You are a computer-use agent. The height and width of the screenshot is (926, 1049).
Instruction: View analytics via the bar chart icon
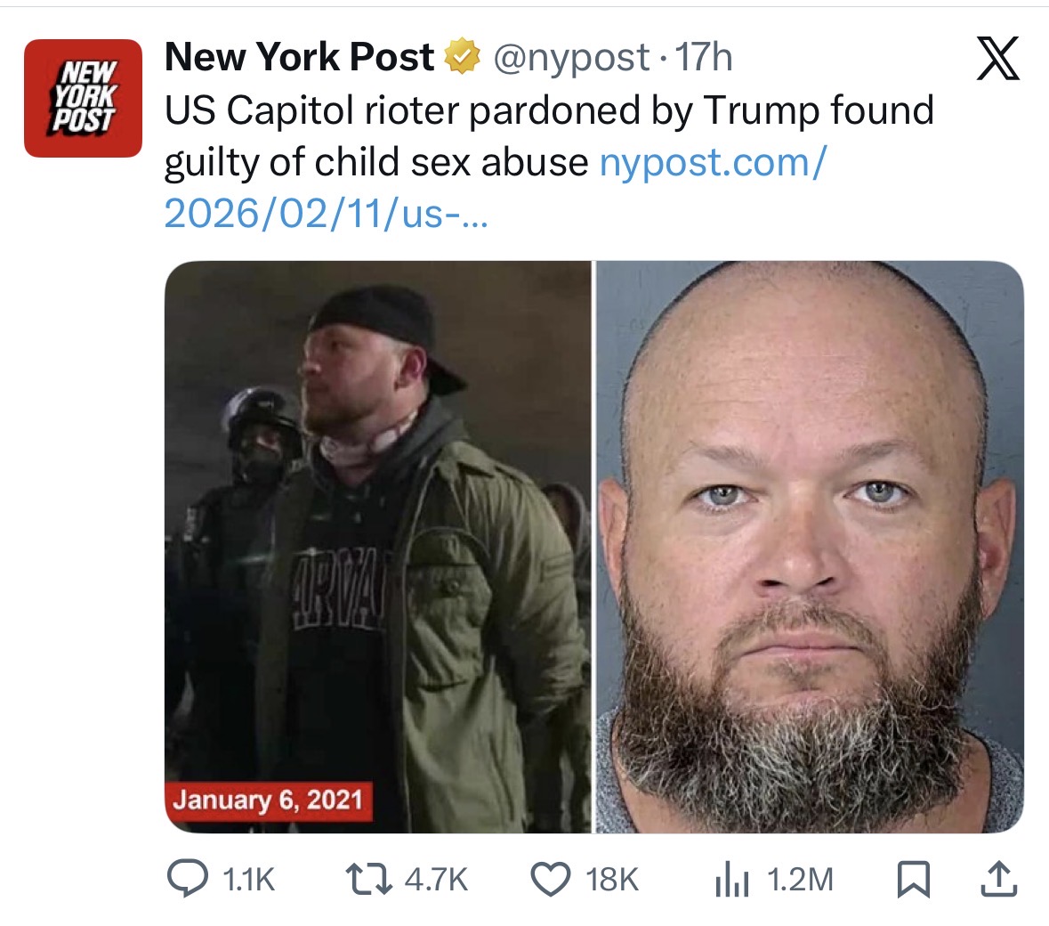point(731,879)
